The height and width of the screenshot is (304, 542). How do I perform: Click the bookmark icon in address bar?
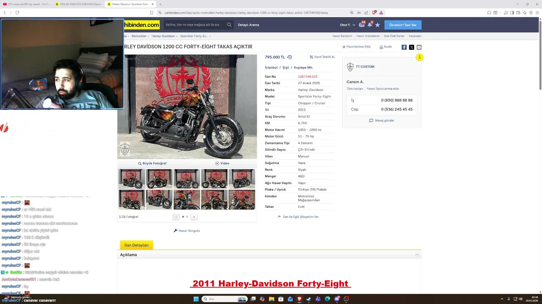coord(152,13)
